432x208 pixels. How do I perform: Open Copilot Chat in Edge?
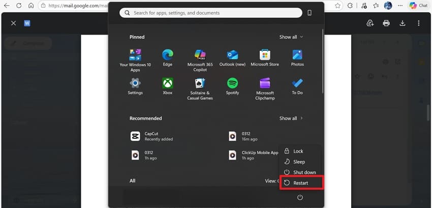tap(418, 6)
